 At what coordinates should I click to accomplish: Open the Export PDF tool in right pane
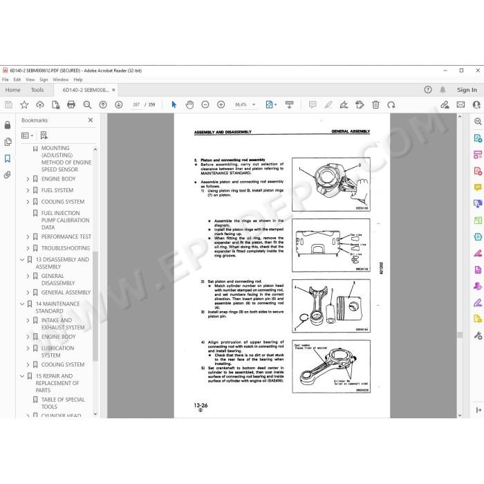pos(478,138)
